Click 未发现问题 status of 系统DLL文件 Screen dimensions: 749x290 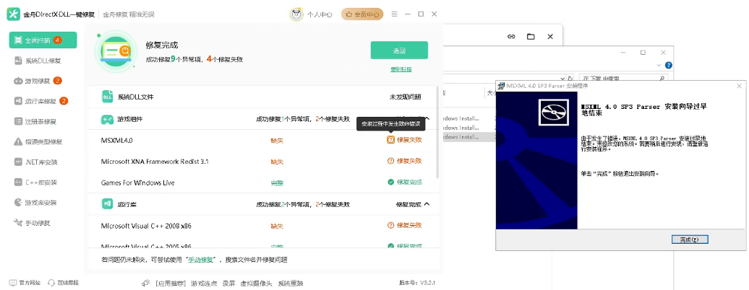[x=406, y=97]
